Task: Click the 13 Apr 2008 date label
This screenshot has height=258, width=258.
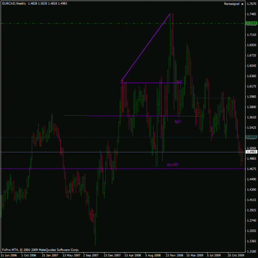Action: point(133,255)
